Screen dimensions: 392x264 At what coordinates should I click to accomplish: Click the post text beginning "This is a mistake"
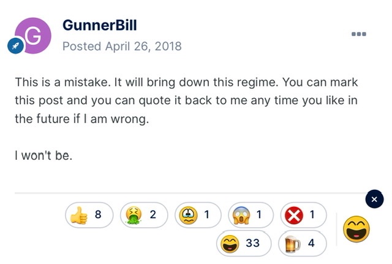click(x=186, y=100)
